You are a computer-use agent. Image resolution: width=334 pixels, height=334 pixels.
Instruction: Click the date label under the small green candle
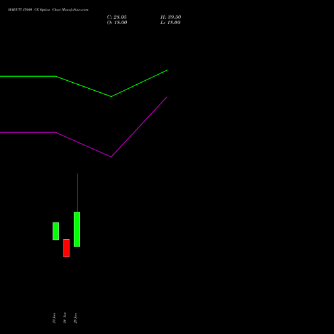coord(54,318)
